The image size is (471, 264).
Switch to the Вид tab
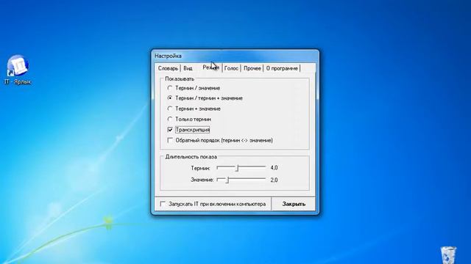click(188, 68)
